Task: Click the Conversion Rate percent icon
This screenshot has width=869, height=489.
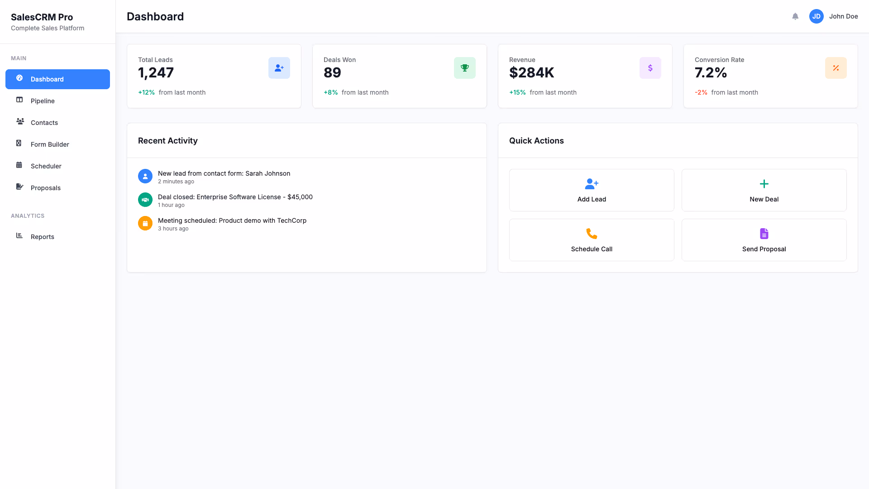Action: point(836,68)
